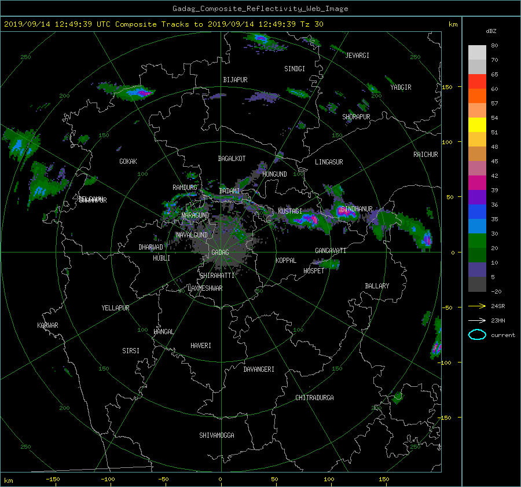Click the BALLARY city label
521x487 pixels.
pyautogui.click(x=377, y=286)
